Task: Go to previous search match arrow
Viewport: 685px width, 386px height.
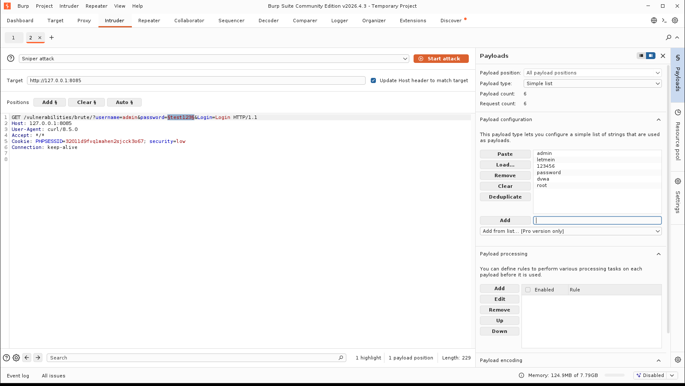Action: (27, 358)
